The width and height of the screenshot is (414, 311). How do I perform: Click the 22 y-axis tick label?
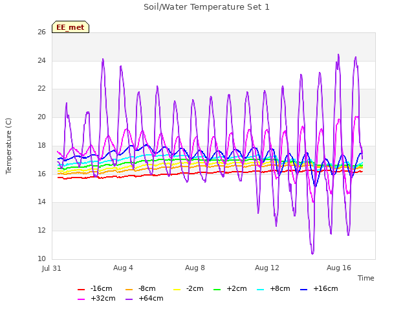(41, 89)
